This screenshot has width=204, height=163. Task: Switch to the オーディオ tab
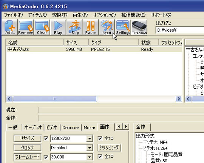pyautogui.click(x=33, y=128)
